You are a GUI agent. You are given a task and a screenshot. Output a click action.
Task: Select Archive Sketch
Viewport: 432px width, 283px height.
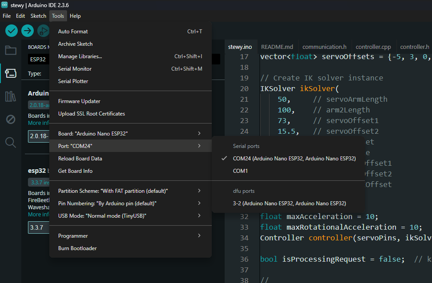[x=131, y=44]
